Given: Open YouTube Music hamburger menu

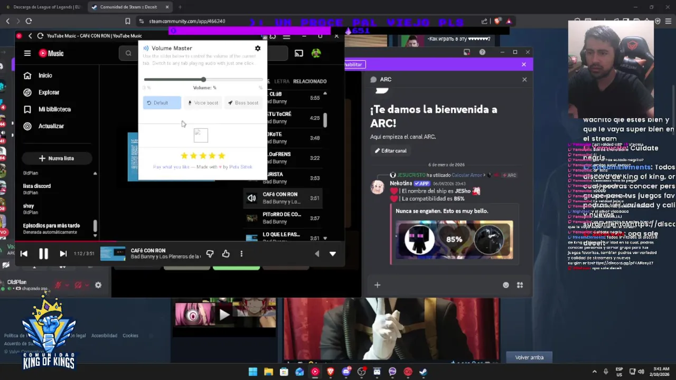Looking at the screenshot, I should pos(27,53).
